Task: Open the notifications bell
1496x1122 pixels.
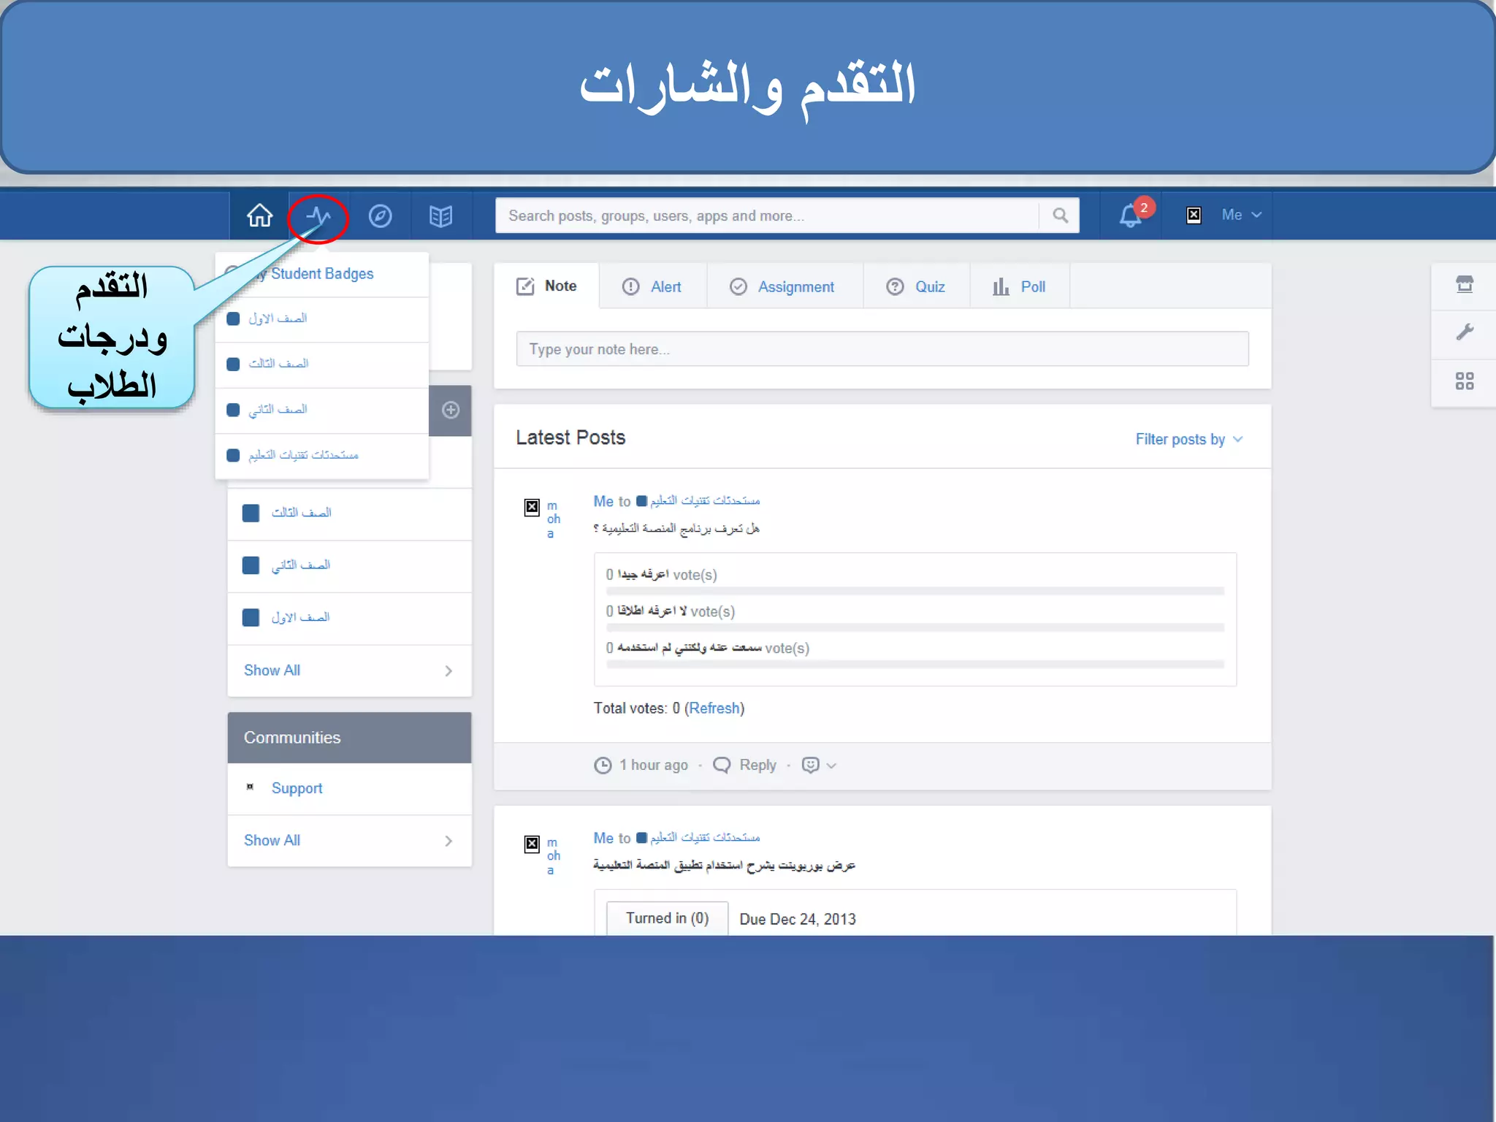Action: pos(1130,215)
